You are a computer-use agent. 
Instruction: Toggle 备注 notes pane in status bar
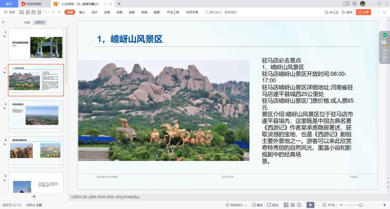tap(258, 205)
